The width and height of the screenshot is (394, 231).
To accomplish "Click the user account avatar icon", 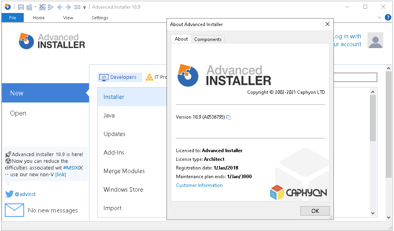I will pyautogui.click(x=375, y=40).
